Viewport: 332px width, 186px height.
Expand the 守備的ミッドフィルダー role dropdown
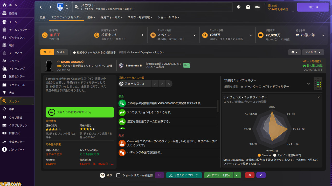(x=308, y=84)
